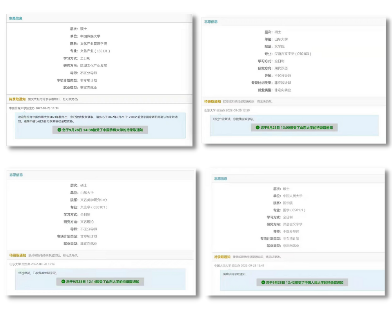This screenshot has height=313, width=392.
Task: Click the 国学 (0501J1) major value
Action: 294,210
